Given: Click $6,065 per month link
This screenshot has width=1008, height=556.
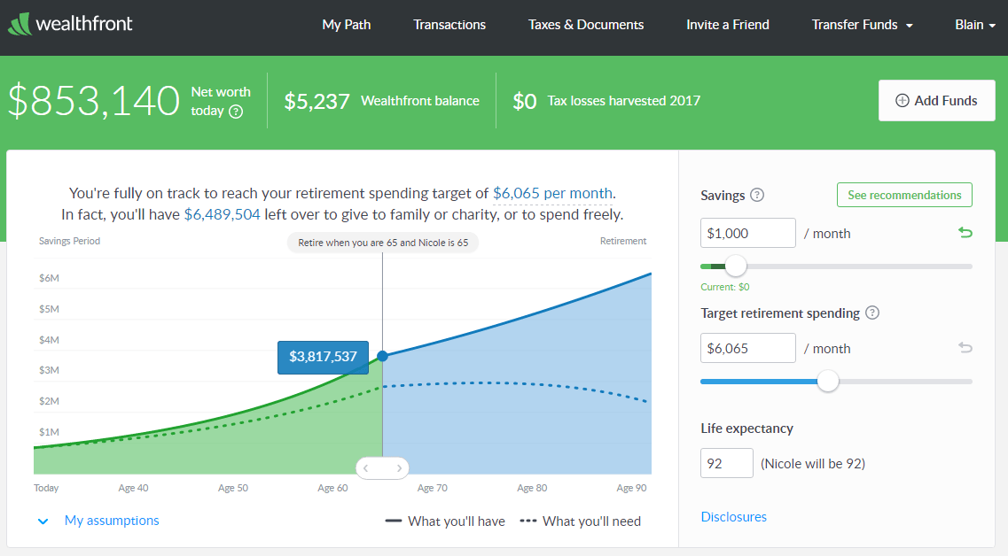Looking at the screenshot, I should [x=553, y=193].
